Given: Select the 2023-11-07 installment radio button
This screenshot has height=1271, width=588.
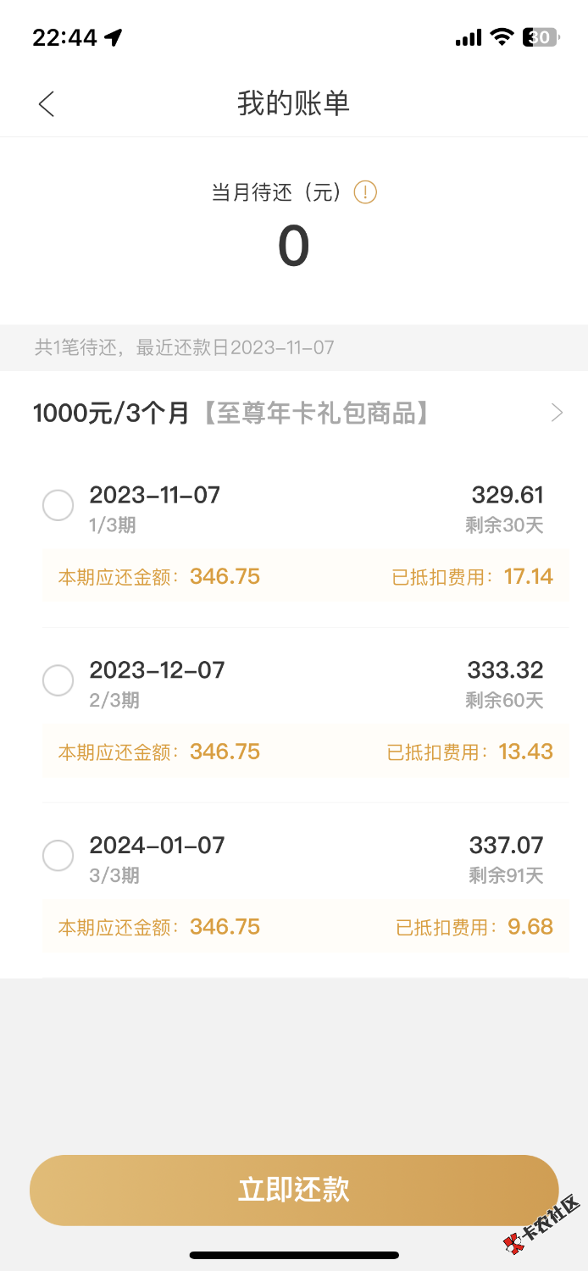Looking at the screenshot, I should pos(58,506).
